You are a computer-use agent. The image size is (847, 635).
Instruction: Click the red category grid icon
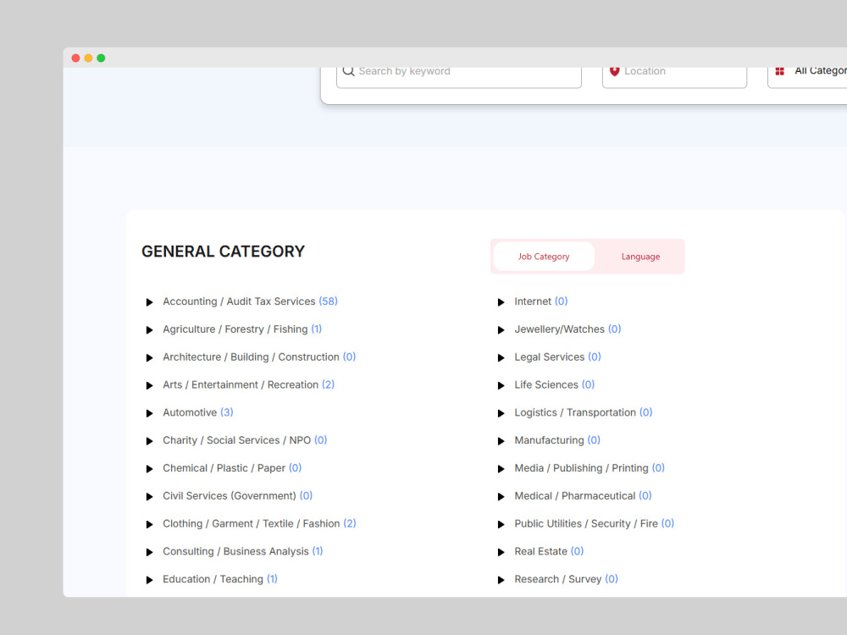[779, 71]
